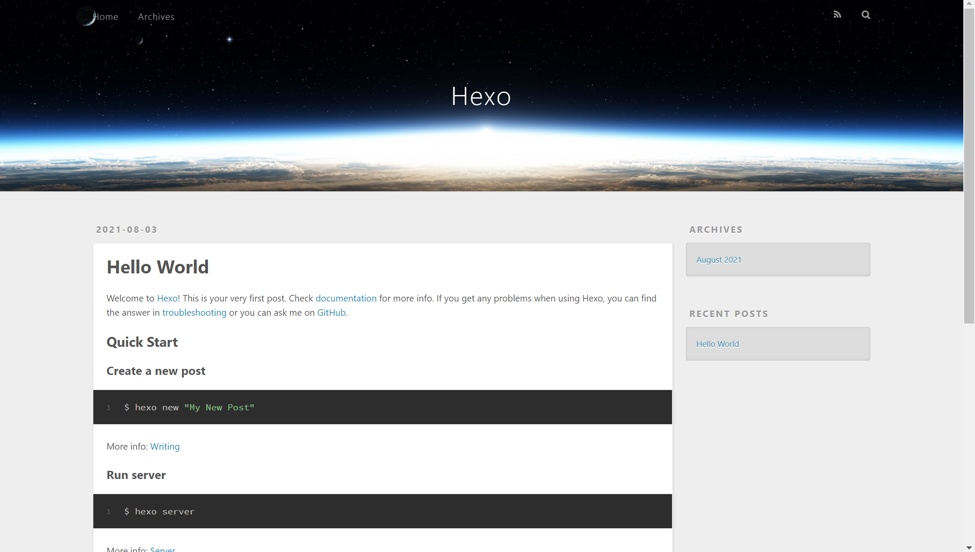Click the hexo server code line
Image resolution: width=975 pixels, height=552 pixels.
159,511
